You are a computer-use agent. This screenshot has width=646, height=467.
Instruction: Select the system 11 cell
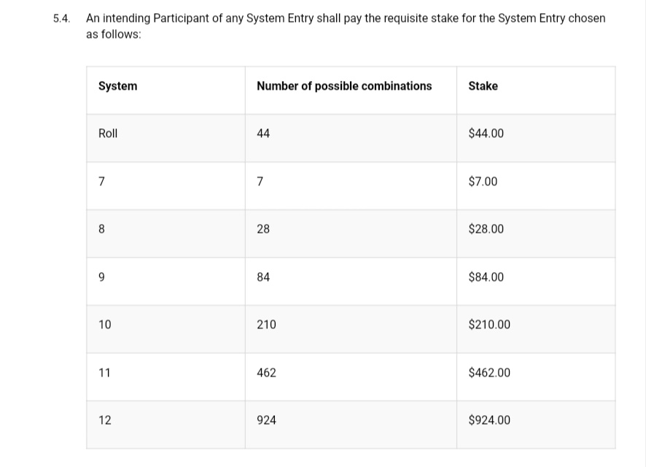pos(166,377)
